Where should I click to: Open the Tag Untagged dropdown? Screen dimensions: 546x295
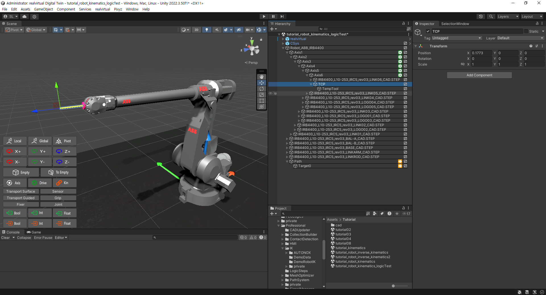pos(457,38)
